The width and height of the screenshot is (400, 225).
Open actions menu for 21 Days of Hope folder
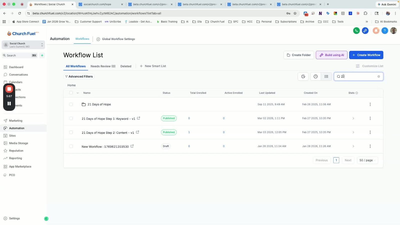tap(370, 104)
